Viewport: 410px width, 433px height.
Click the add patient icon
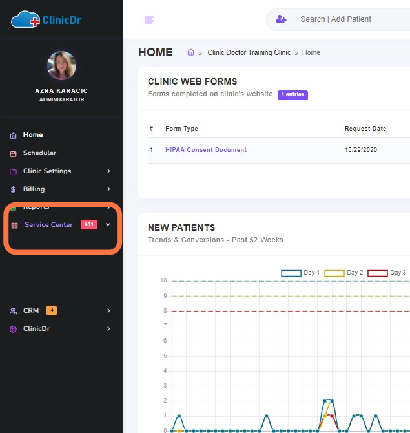tap(281, 19)
